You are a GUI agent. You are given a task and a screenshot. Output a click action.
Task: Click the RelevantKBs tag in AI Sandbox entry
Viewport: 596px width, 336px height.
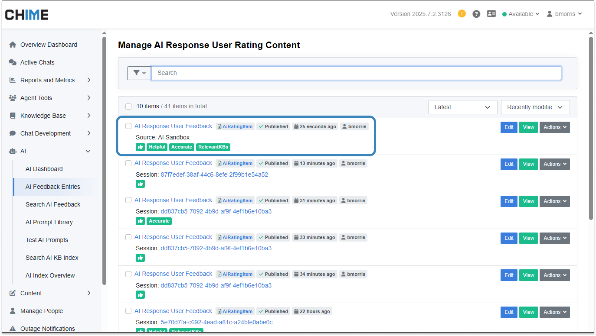click(x=213, y=147)
